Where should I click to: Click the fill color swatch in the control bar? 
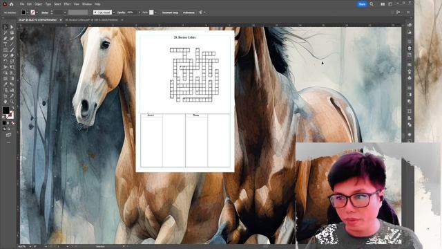pyautogui.click(x=23, y=12)
